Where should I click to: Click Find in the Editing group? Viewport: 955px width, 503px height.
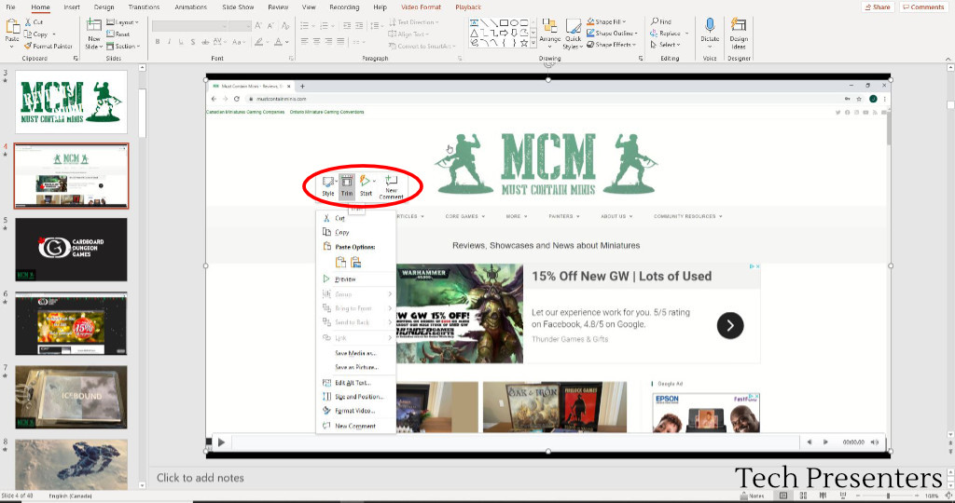(x=661, y=22)
